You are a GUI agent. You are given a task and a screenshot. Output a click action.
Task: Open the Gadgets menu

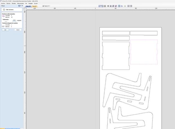coord(30,4)
